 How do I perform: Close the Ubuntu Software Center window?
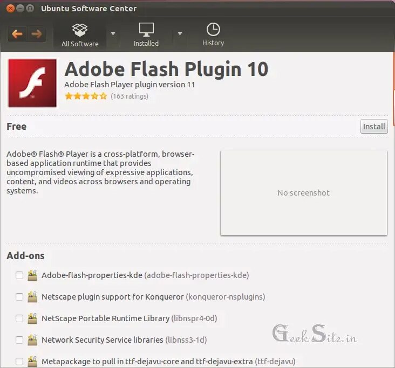click(10, 9)
